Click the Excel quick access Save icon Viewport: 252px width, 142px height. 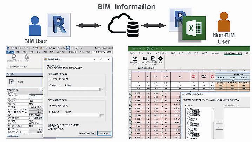(148, 49)
